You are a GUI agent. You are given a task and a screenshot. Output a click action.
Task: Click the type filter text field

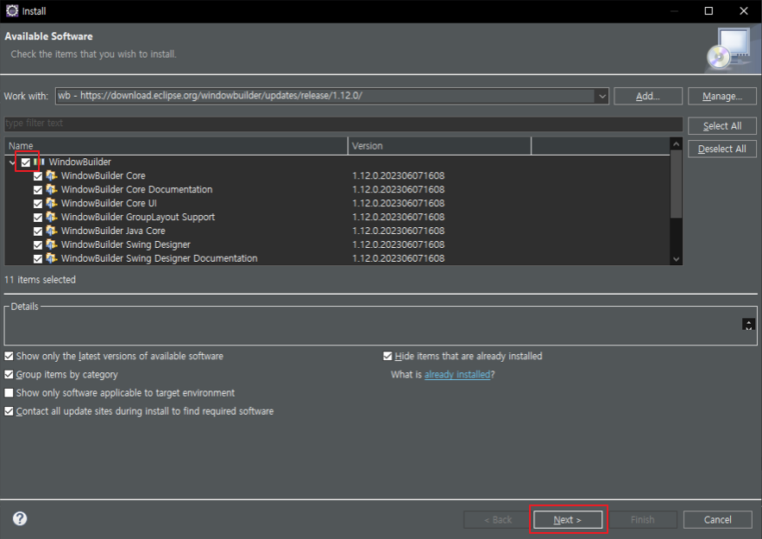tap(343, 124)
